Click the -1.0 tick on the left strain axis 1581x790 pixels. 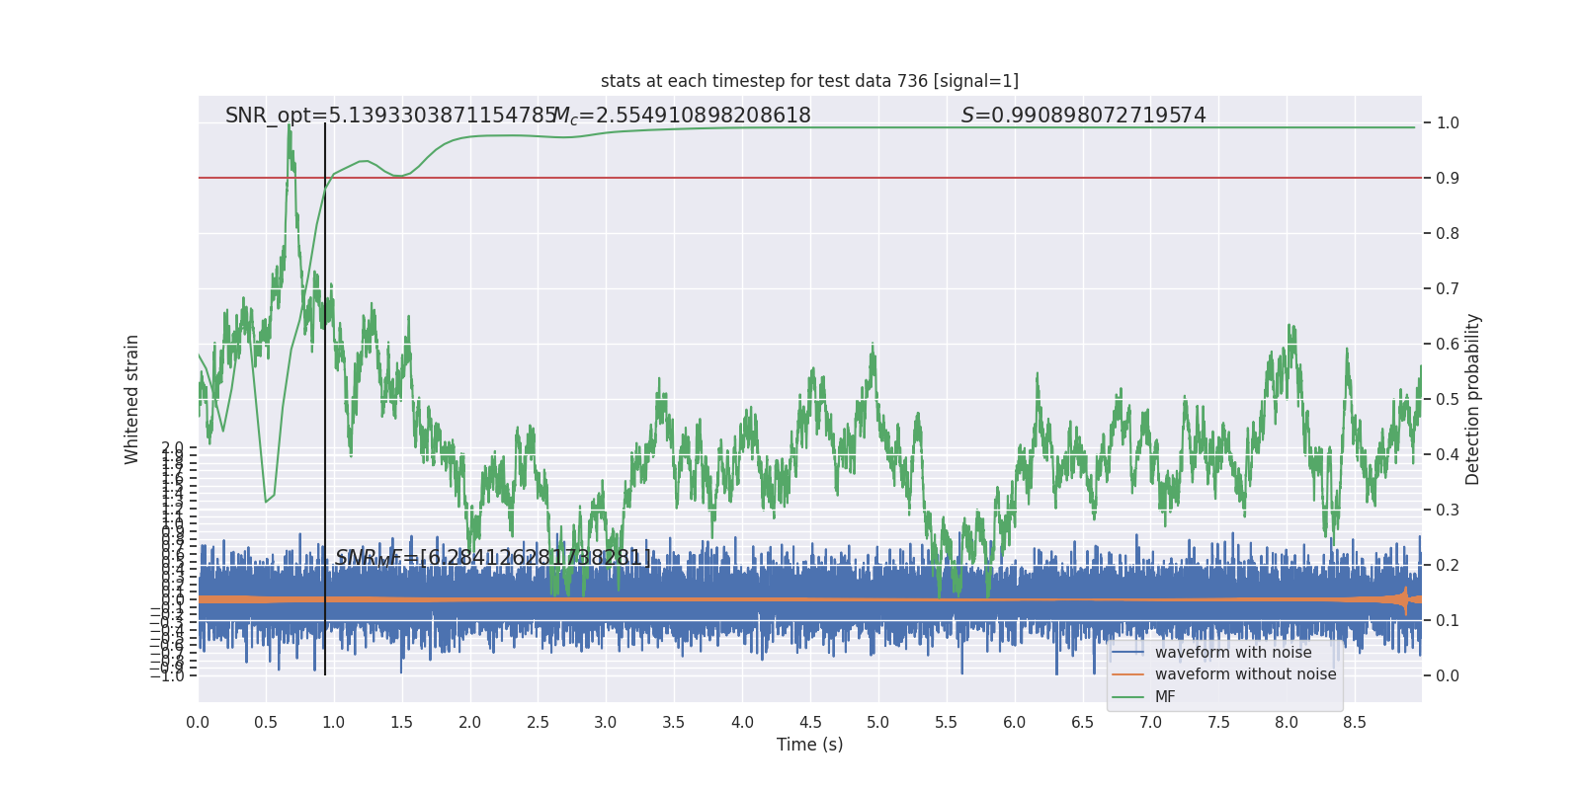167,676
